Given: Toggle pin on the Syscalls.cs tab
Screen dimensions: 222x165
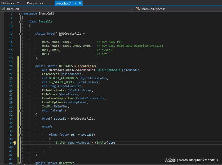Looking at the screenshot, I should [x=75, y=3].
